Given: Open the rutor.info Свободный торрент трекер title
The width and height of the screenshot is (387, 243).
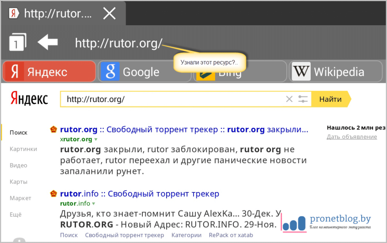Looking at the screenshot, I should (x=139, y=194).
